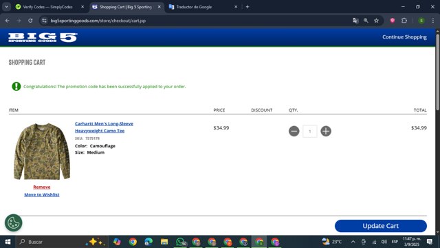Viewport: 440px width, 248px height.
Task: Open zoom control in address bar
Action: (366, 21)
